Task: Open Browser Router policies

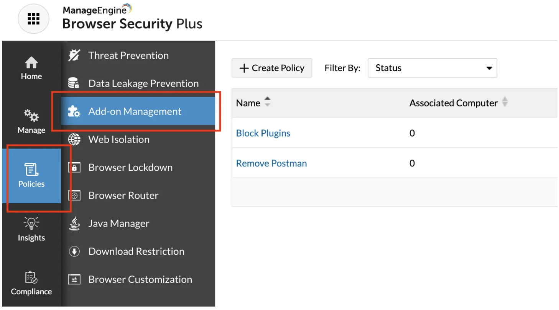Action: click(123, 196)
